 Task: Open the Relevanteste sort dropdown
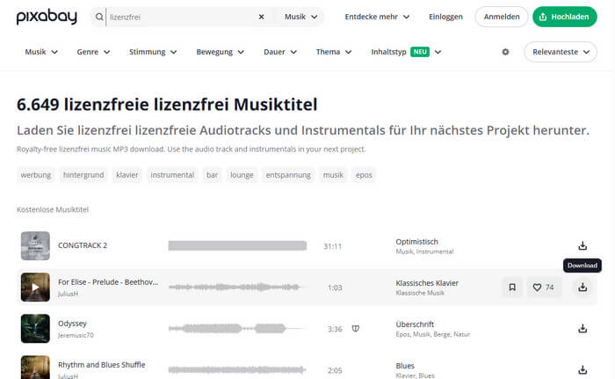(561, 52)
